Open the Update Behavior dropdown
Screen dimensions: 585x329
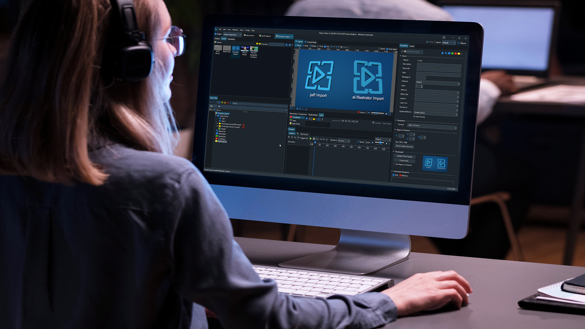click(435, 113)
